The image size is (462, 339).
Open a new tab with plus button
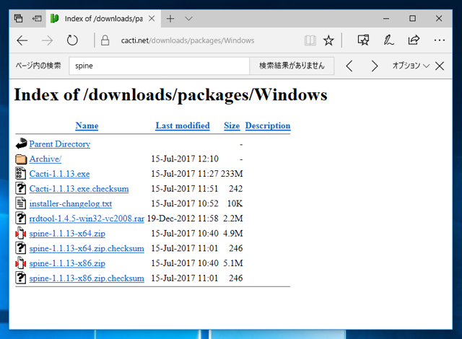pyautogui.click(x=170, y=19)
